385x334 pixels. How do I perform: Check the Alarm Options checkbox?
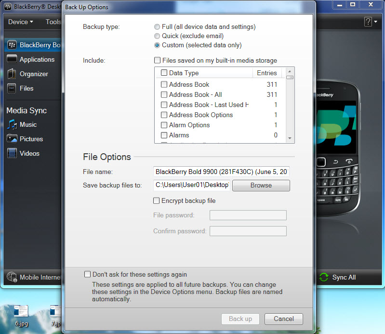164,125
